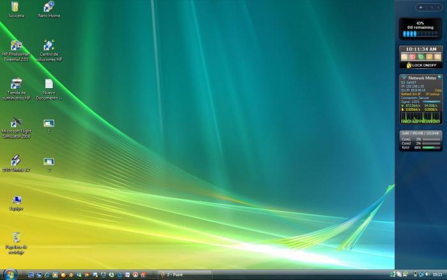Click Copy link in Network Meter
Viewport: 447px width, 280px height.
pos(439,90)
